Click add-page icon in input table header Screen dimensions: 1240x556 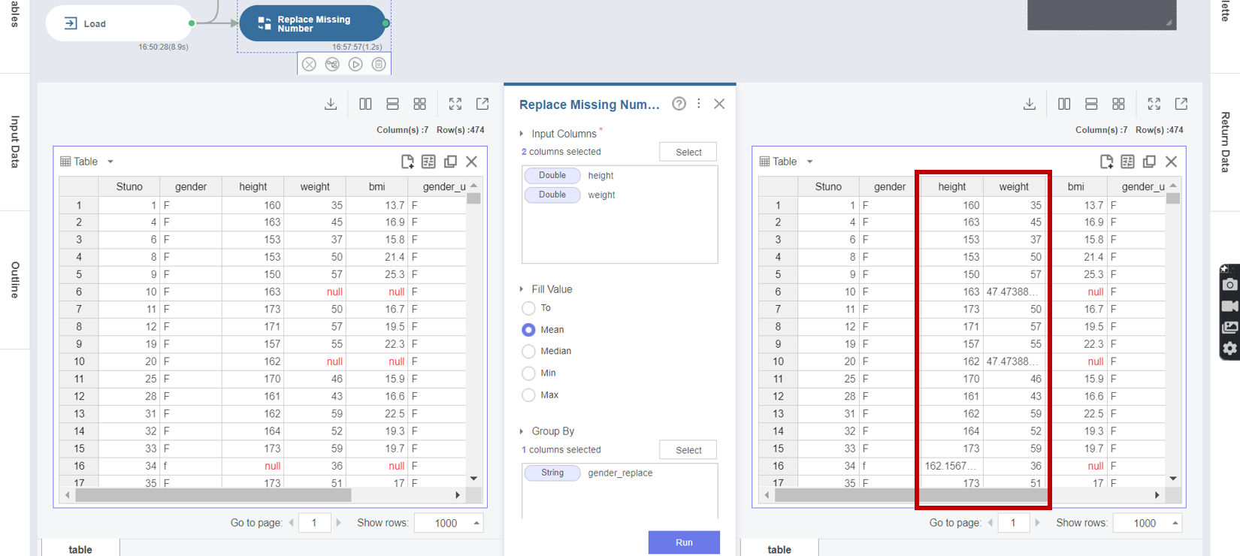(407, 162)
